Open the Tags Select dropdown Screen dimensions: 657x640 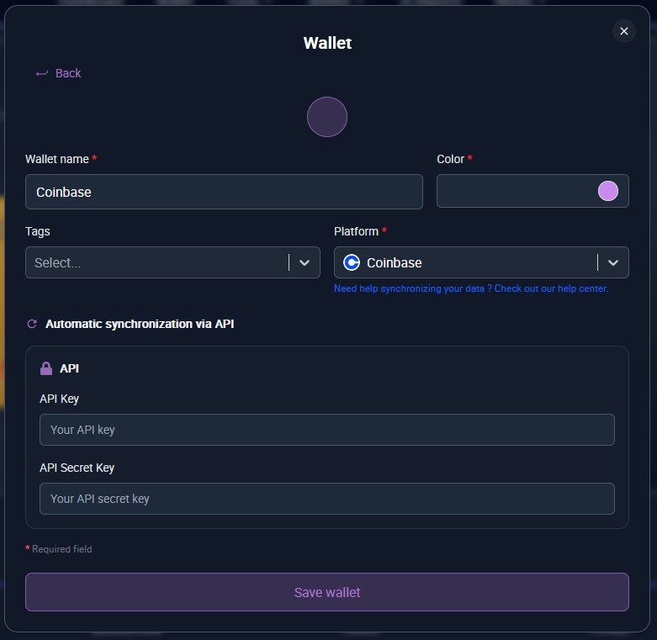click(156, 262)
